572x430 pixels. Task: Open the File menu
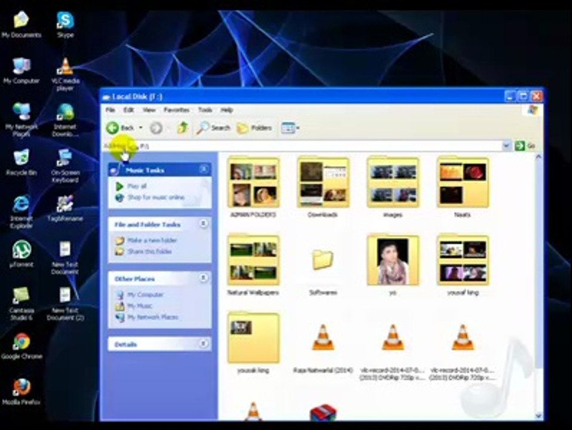point(110,110)
